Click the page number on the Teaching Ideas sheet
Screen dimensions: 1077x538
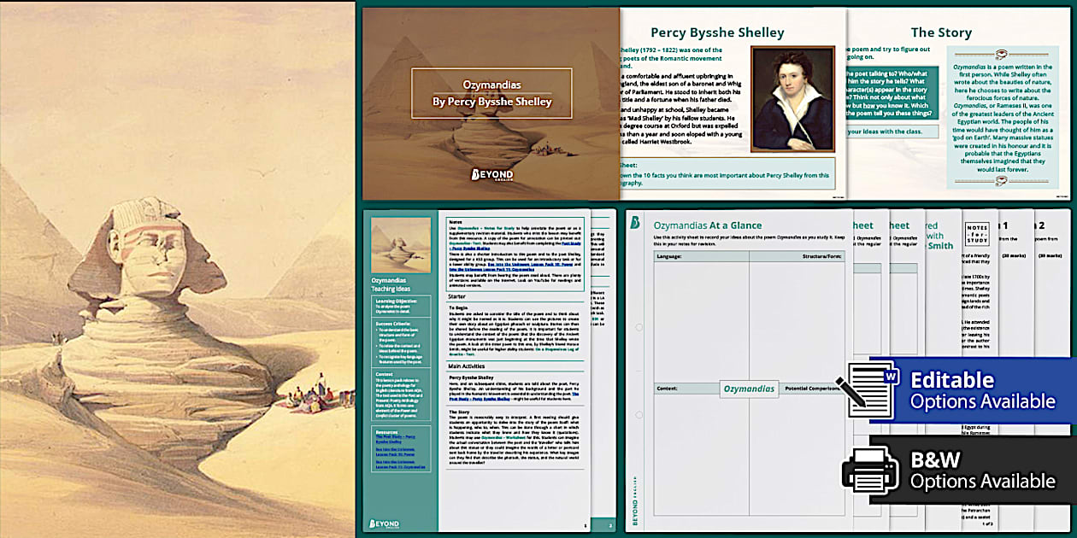point(585,524)
